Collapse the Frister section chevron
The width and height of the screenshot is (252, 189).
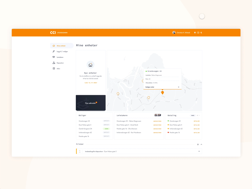[x=201, y=144]
